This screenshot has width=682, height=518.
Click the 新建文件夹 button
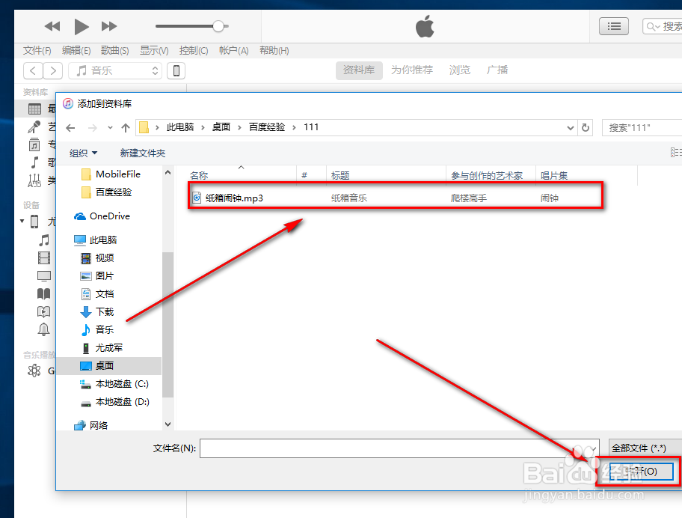pyautogui.click(x=143, y=153)
